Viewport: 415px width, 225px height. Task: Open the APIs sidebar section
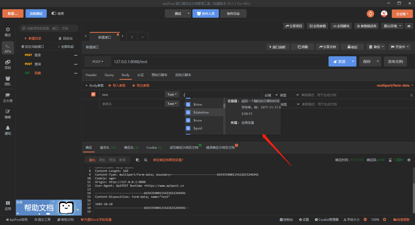tap(8, 48)
